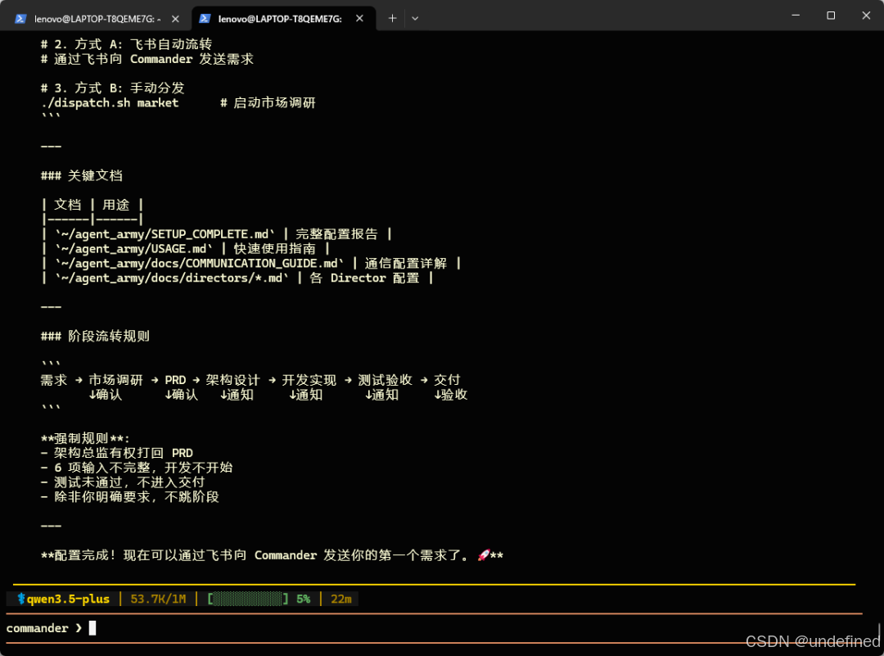This screenshot has width=884, height=656.
Task: Click the '市场调研' stage in the flow
Action: pyautogui.click(x=115, y=380)
